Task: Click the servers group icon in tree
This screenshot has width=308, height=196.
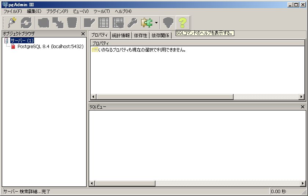Action: 6,40
